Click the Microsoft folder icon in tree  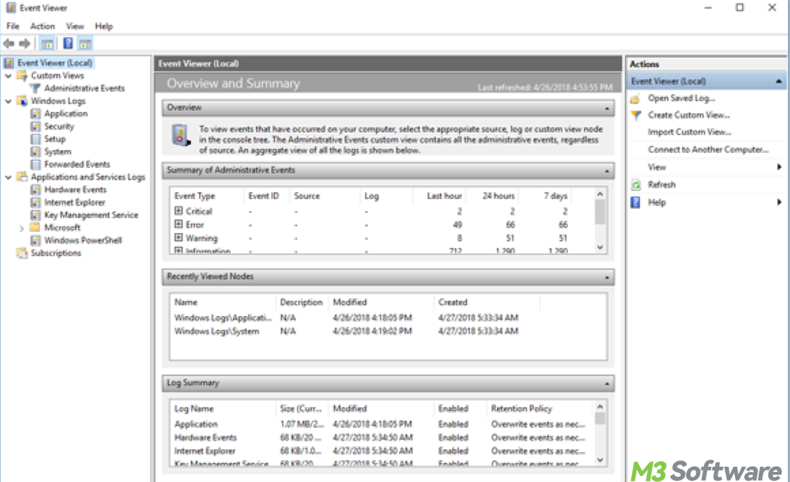[36, 228]
